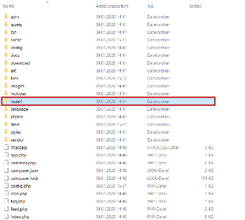The image size is (245, 220).
Task: Click the store folder icon
Action: pyautogui.click(x=6, y=124)
